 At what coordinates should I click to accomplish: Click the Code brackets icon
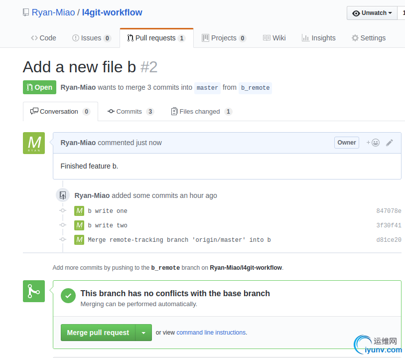point(34,38)
